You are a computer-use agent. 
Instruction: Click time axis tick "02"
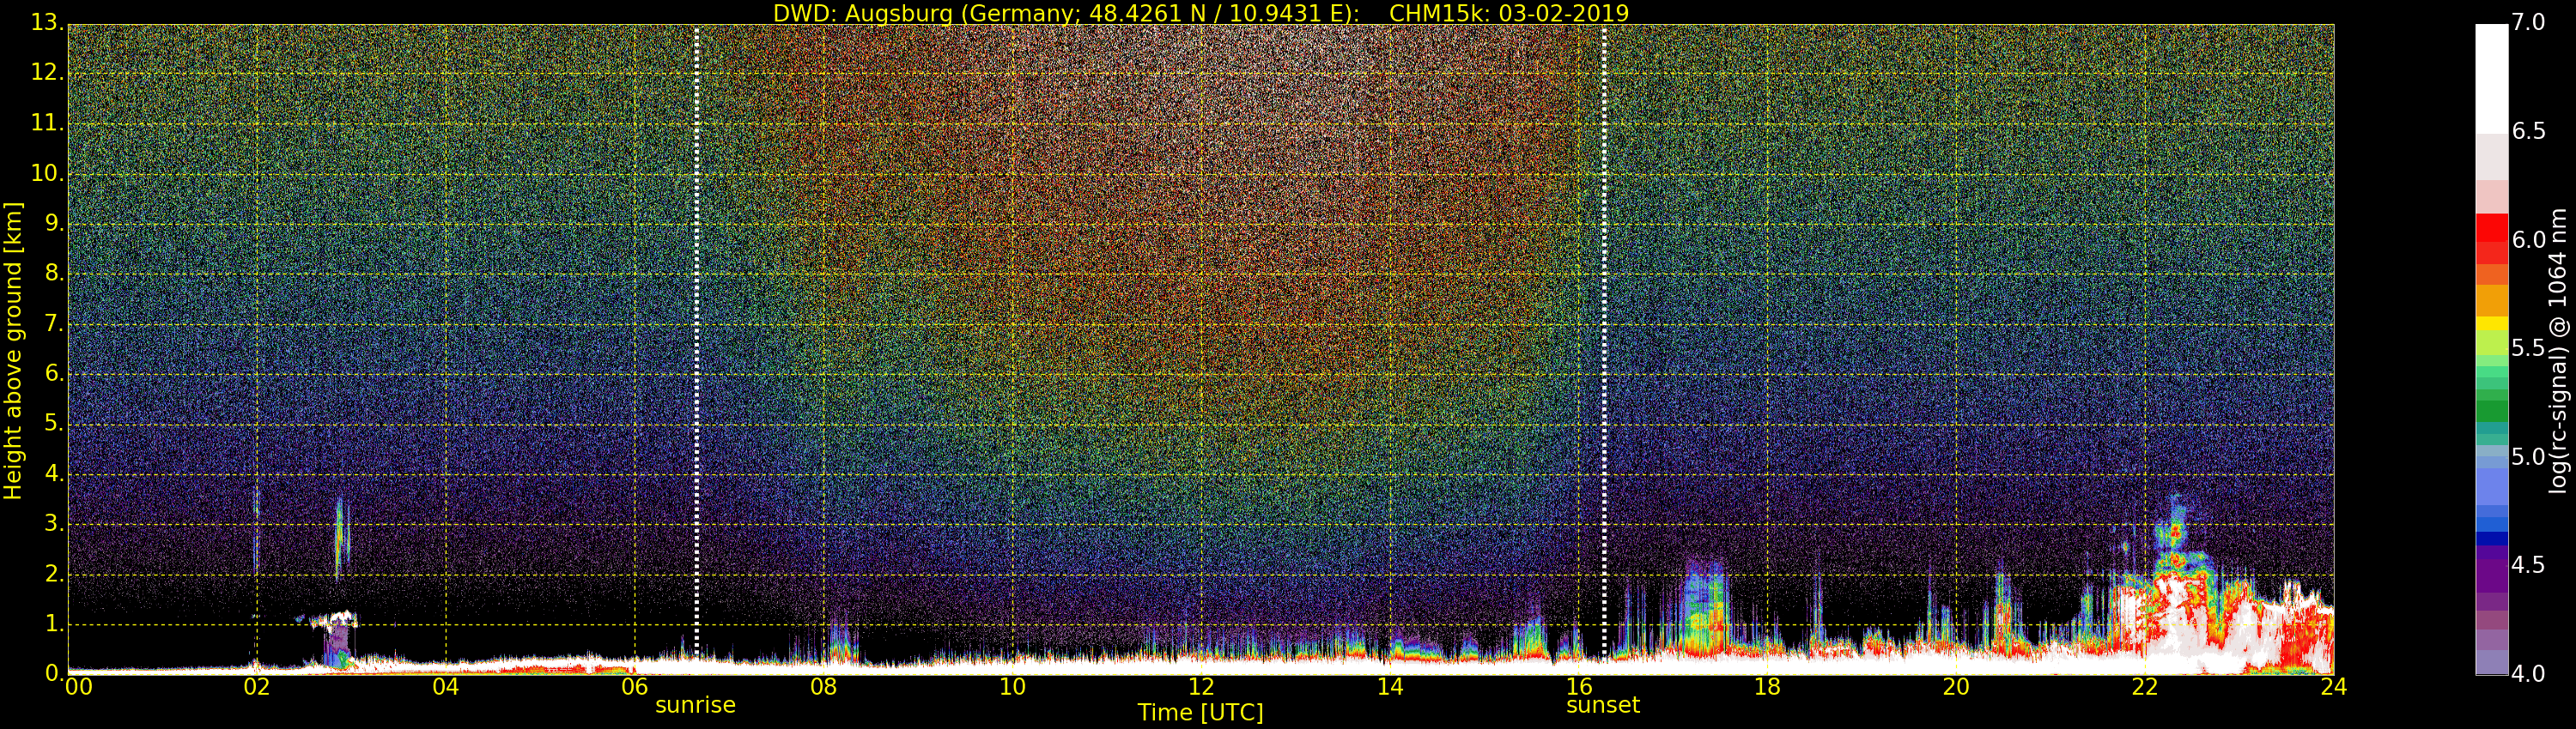(257, 686)
